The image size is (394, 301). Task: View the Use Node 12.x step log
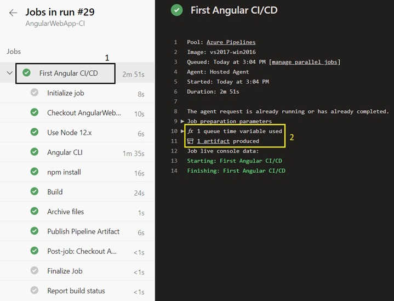click(77, 132)
